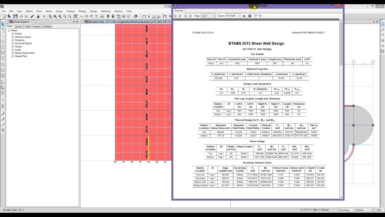
Task: Open the Model Explorer panel dropdown arrow
Action: coord(74,22)
